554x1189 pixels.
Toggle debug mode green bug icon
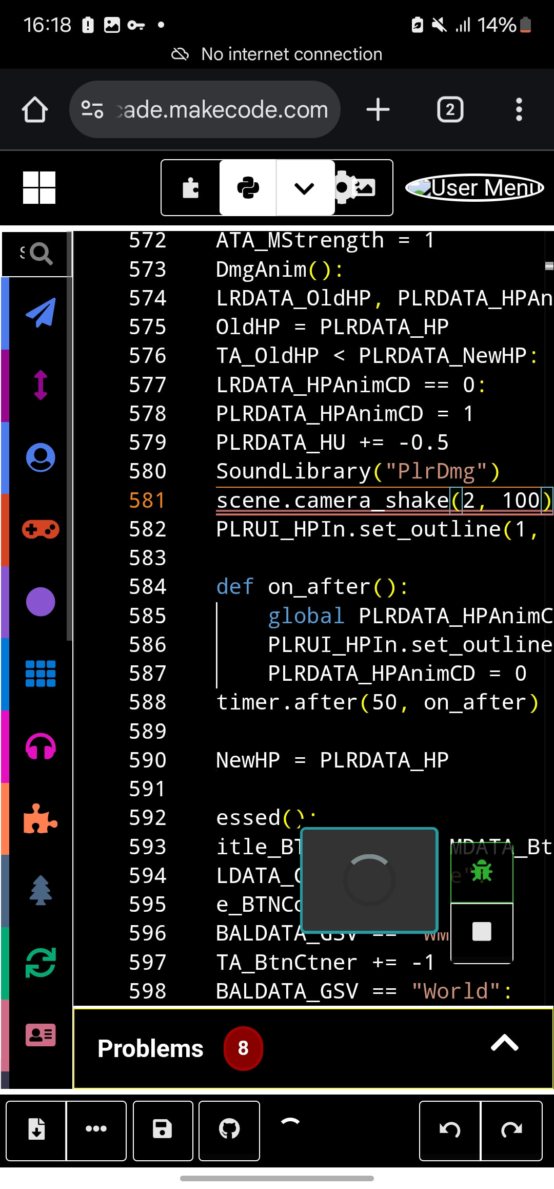(482, 871)
